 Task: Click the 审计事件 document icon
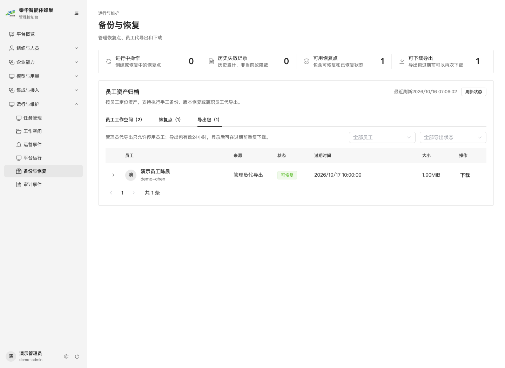click(19, 184)
